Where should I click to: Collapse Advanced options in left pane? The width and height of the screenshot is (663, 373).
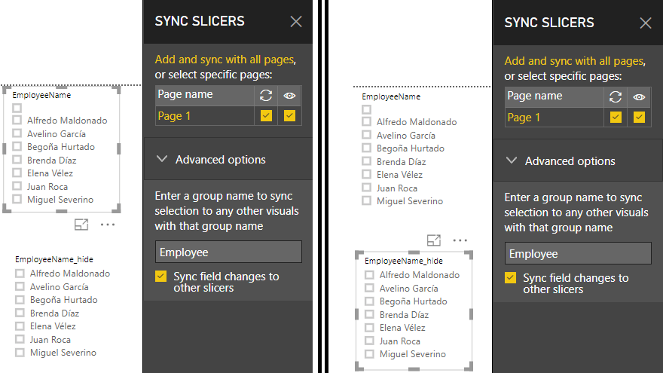pos(162,160)
